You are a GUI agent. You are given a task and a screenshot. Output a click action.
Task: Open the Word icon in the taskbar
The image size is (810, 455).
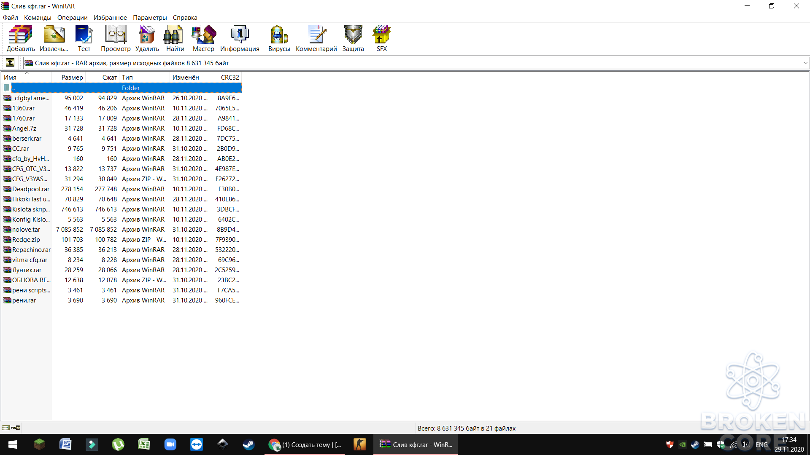point(65,444)
